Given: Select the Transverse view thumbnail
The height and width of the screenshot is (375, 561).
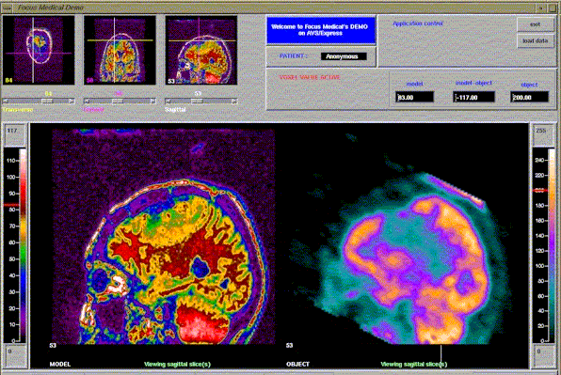Looking at the screenshot, I should point(39,50).
